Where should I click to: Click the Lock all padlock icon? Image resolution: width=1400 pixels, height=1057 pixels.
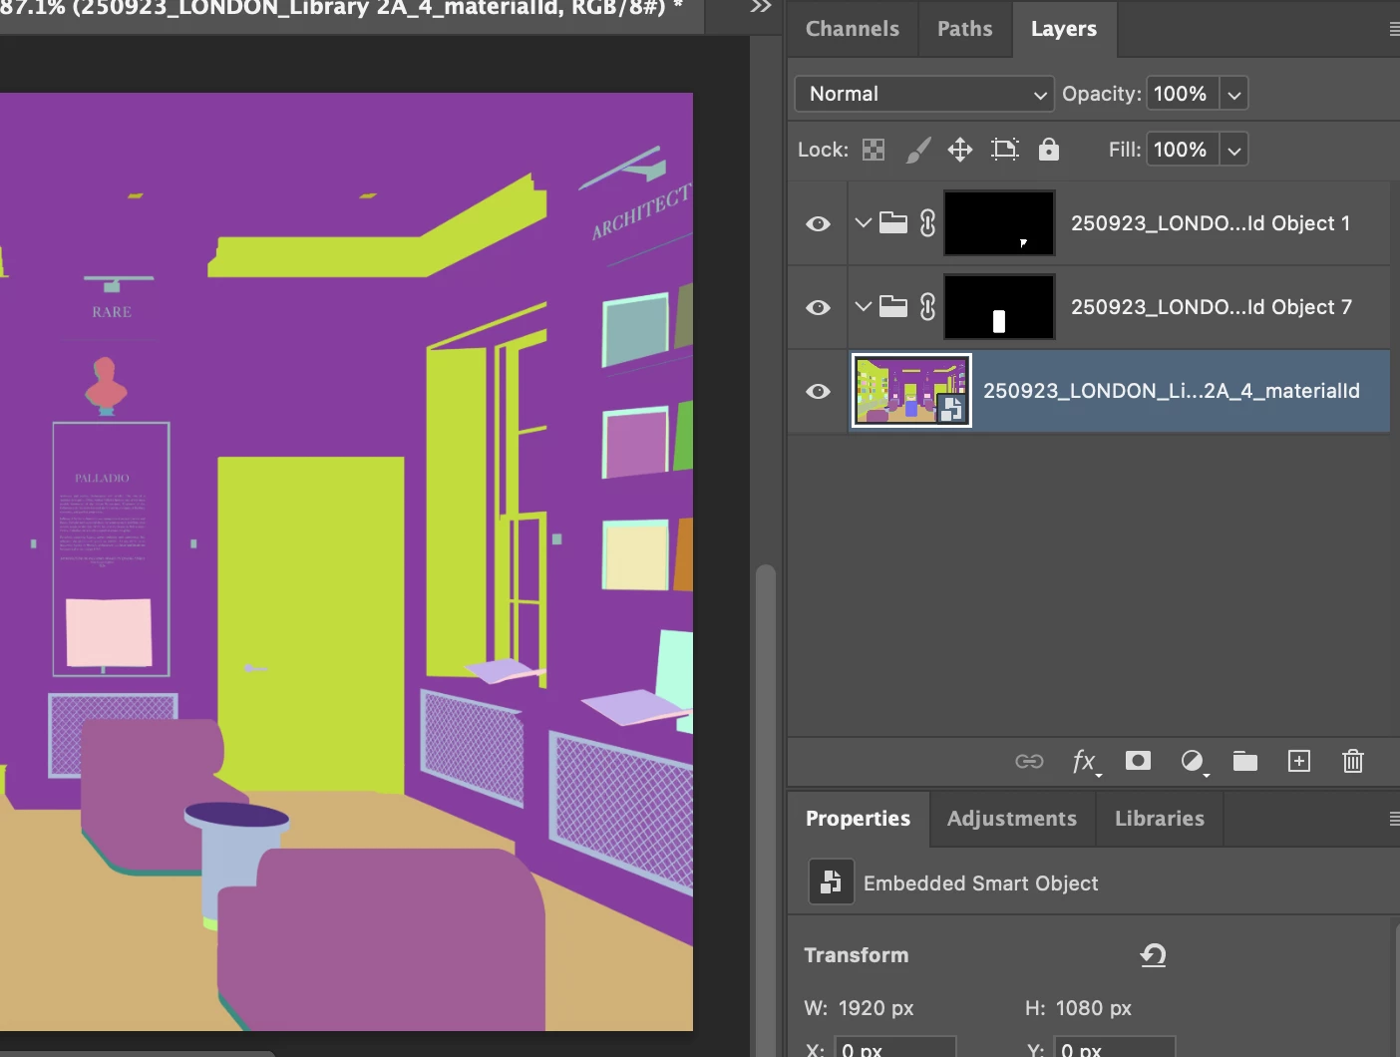[x=1048, y=150]
